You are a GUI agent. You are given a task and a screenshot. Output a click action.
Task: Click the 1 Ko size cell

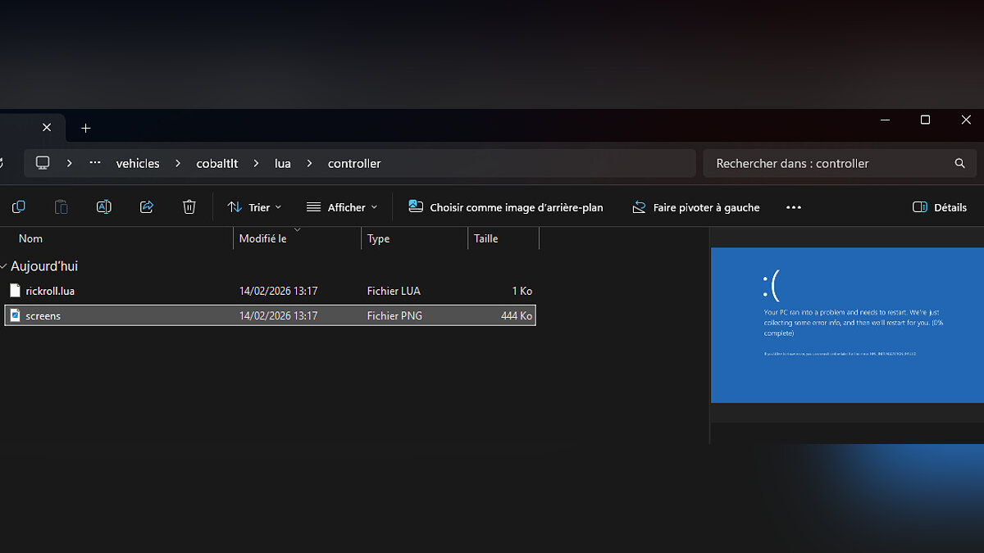click(x=522, y=291)
